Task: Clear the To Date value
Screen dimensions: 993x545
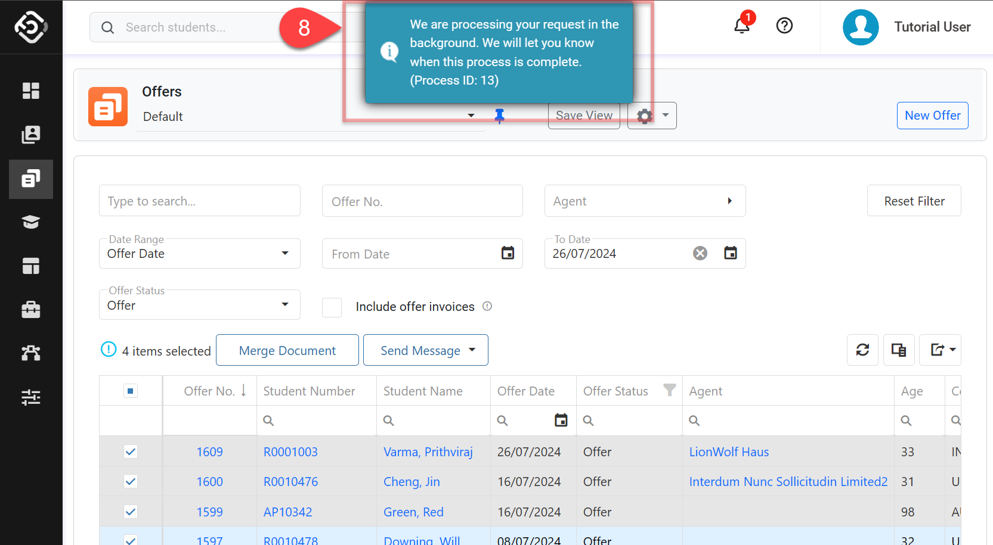Action: point(700,253)
